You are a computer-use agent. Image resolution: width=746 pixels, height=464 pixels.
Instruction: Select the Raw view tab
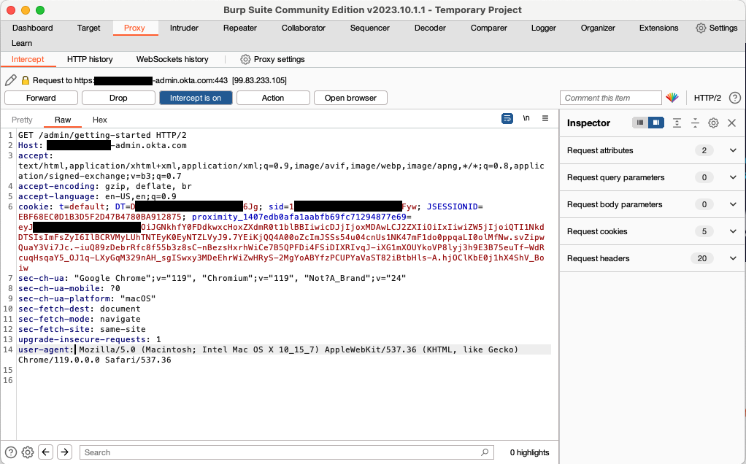coord(63,120)
